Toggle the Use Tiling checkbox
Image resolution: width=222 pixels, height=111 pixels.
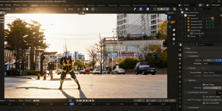pyautogui.click(x=204, y=85)
